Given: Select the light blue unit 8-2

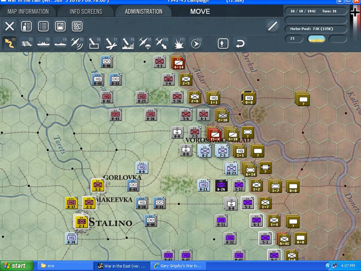Looking at the screenshot, I should pyautogui.click(x=205, y=151).
